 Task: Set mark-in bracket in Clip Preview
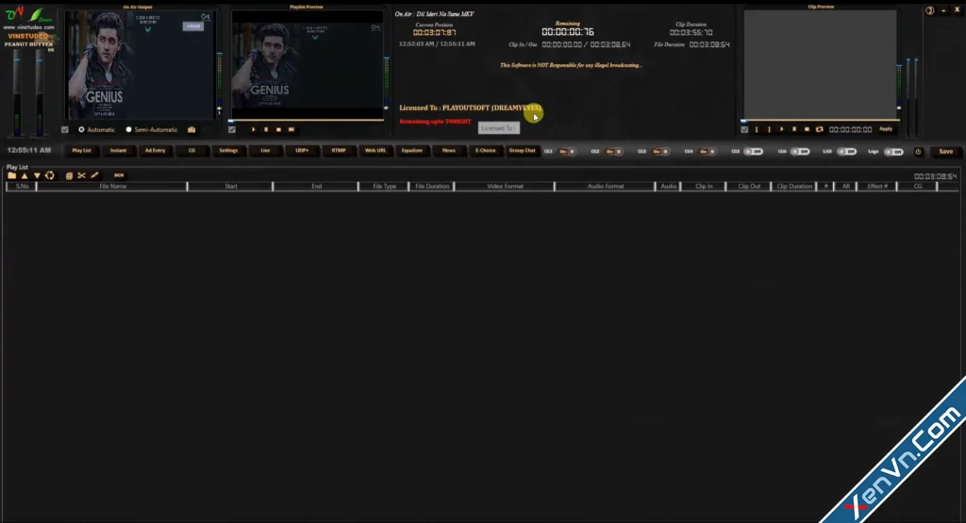(x=757, y=129)
